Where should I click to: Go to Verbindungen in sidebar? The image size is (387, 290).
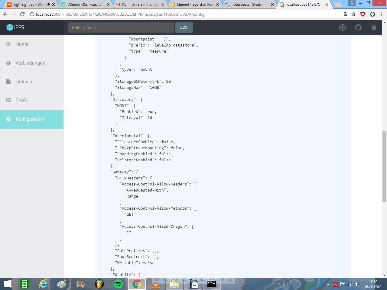tap(32, 63)
